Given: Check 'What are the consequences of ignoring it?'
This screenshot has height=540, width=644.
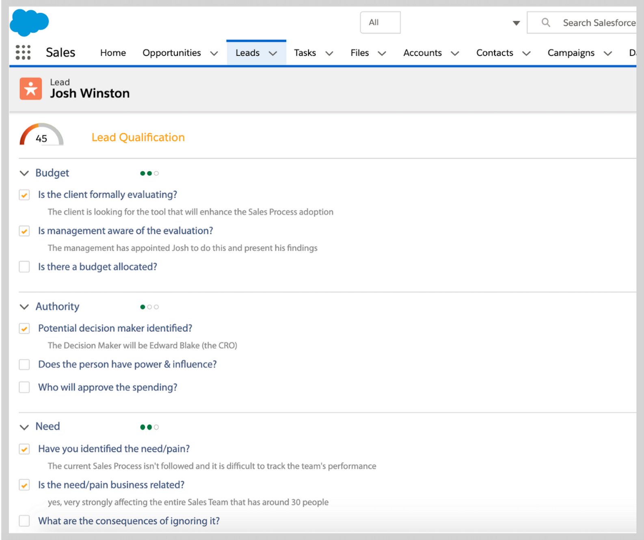Looking at the screenshot, I should tap(24, 521).
